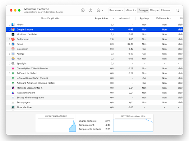Screen dimensions: 189x141
Task: Click the AdGuard for Safari shield icon
Action: (x=13, y=73)
